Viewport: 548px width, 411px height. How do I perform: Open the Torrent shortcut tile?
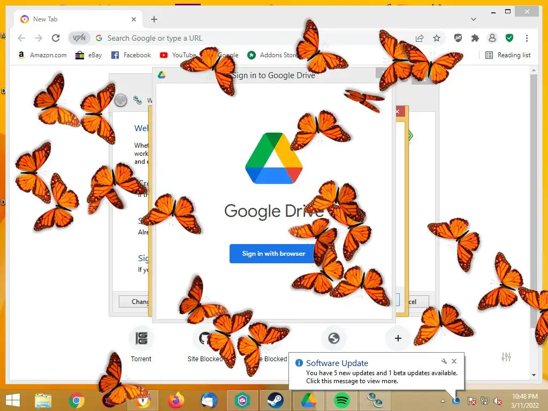pos(141,344)
